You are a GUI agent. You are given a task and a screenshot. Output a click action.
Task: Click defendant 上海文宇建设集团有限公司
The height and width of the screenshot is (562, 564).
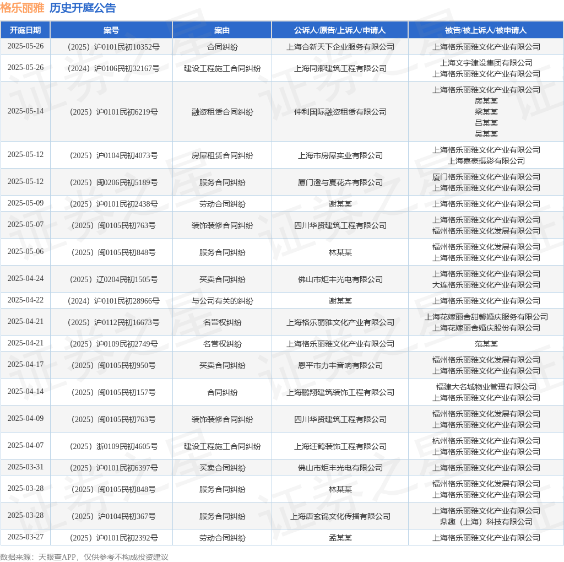click(x=486, y=63)
